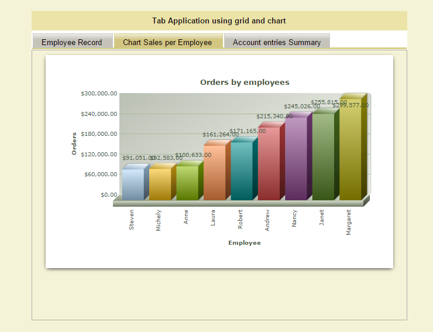Open the Account entries Summary tab
Viewport: 433px width, 332px height.
coord(277,42)
